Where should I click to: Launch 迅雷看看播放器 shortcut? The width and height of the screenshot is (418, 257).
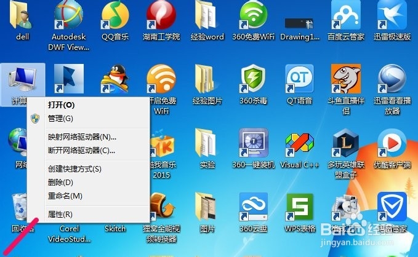coord(392,79)
